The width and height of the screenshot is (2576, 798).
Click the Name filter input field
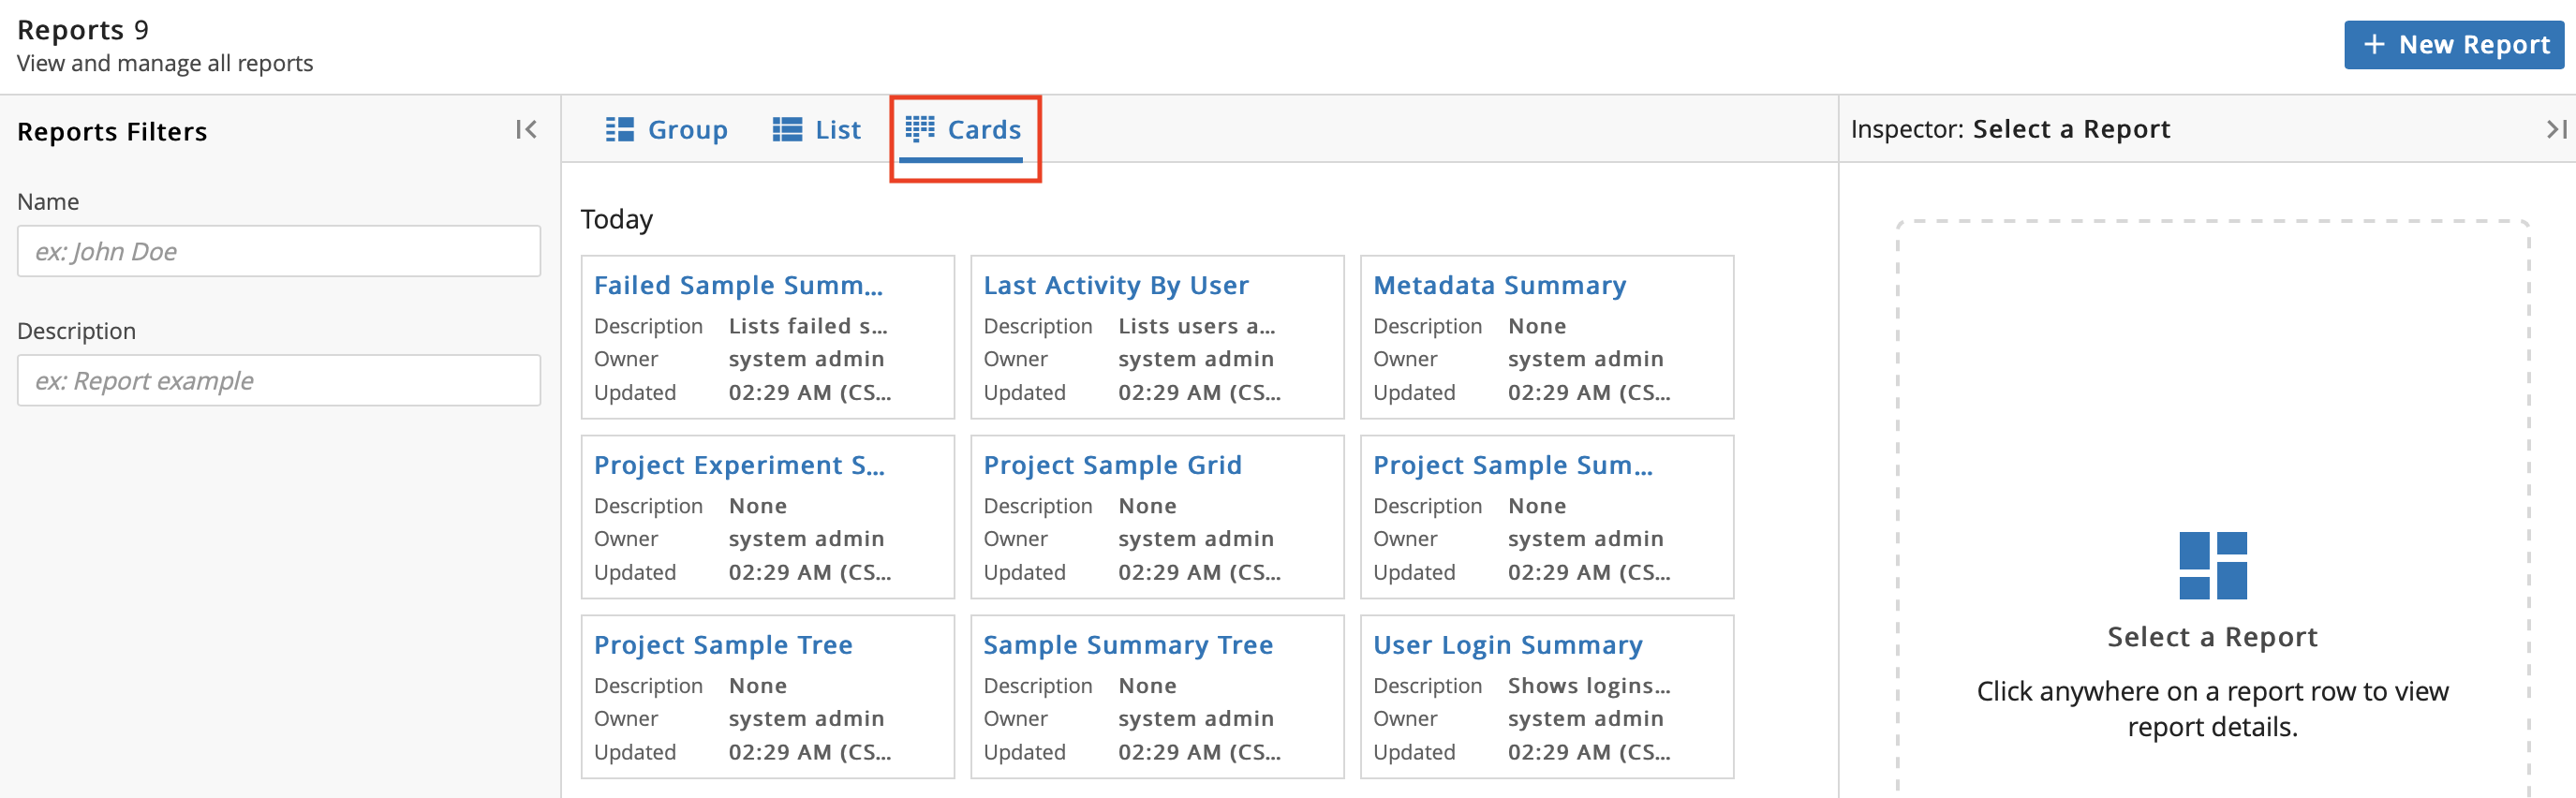tap(279, 251)
